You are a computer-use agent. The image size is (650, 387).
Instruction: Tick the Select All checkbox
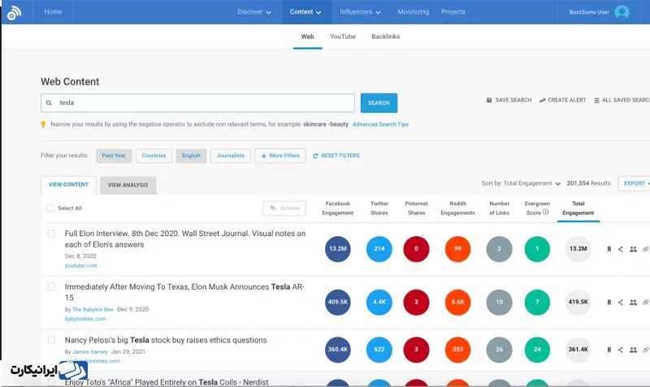pos(50,209)
